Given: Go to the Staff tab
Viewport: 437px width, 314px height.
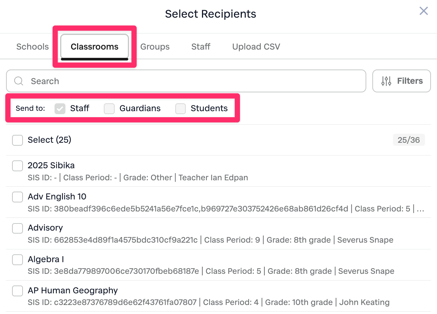Looking at the screenshot, I should (200, 47).
